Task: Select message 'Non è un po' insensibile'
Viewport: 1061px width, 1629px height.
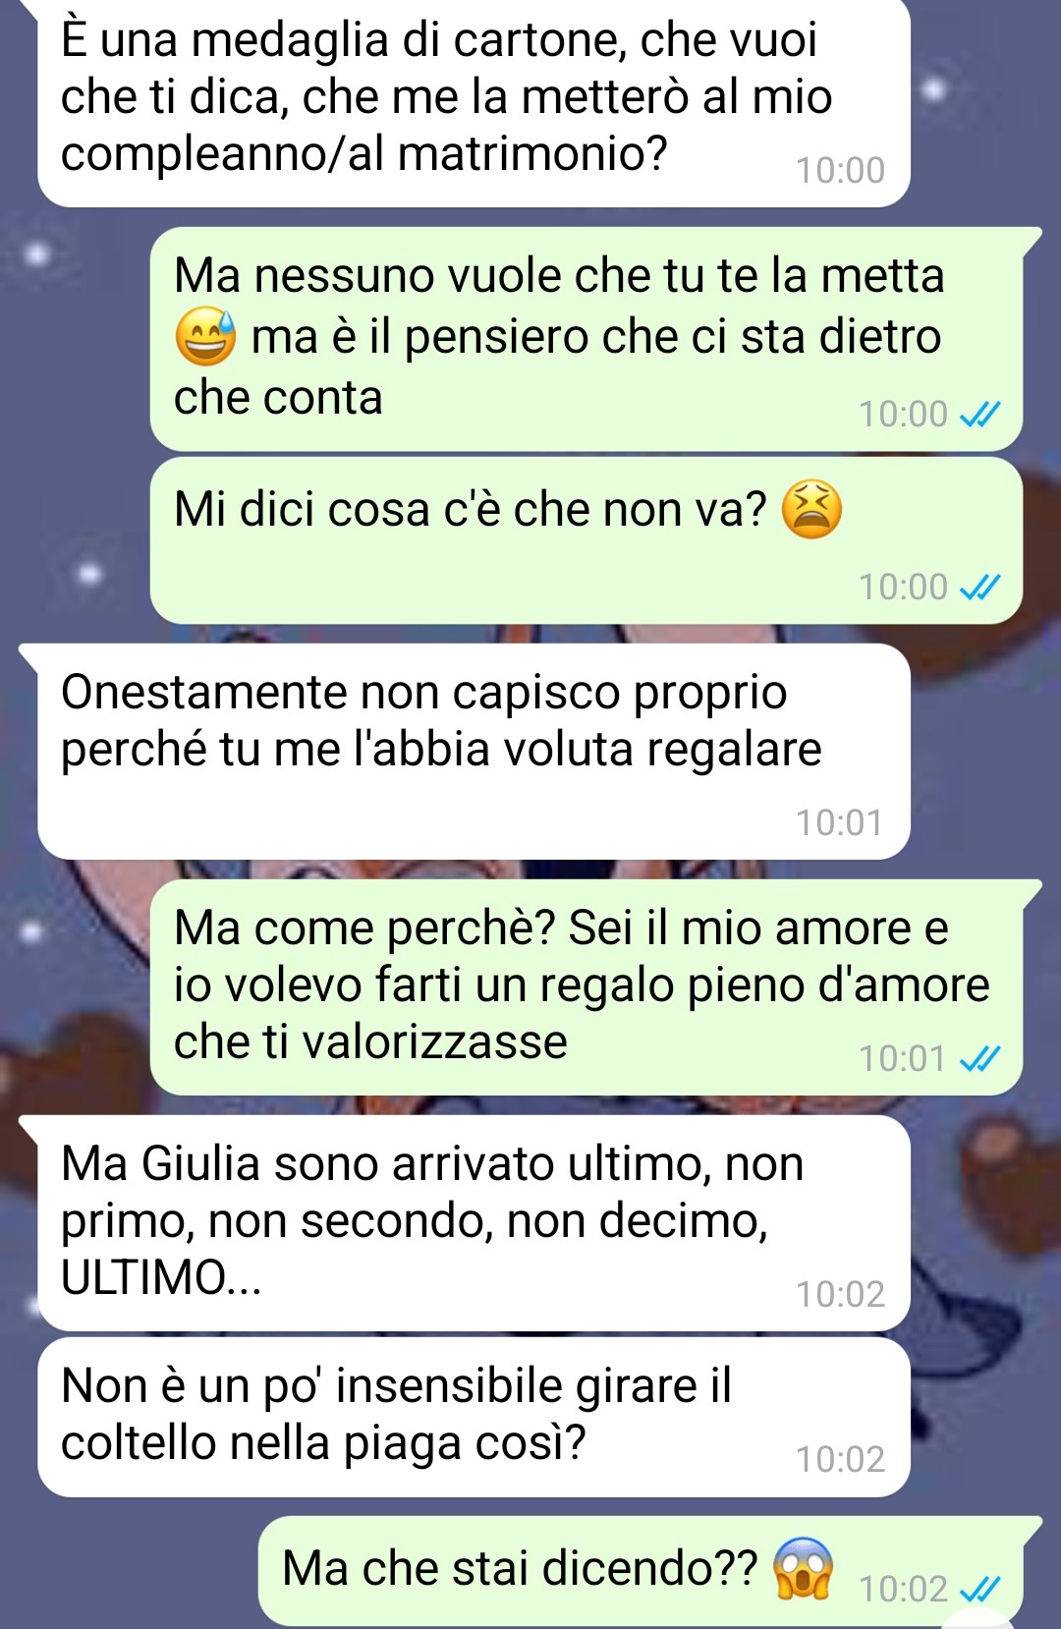Action: (474, 1417)
